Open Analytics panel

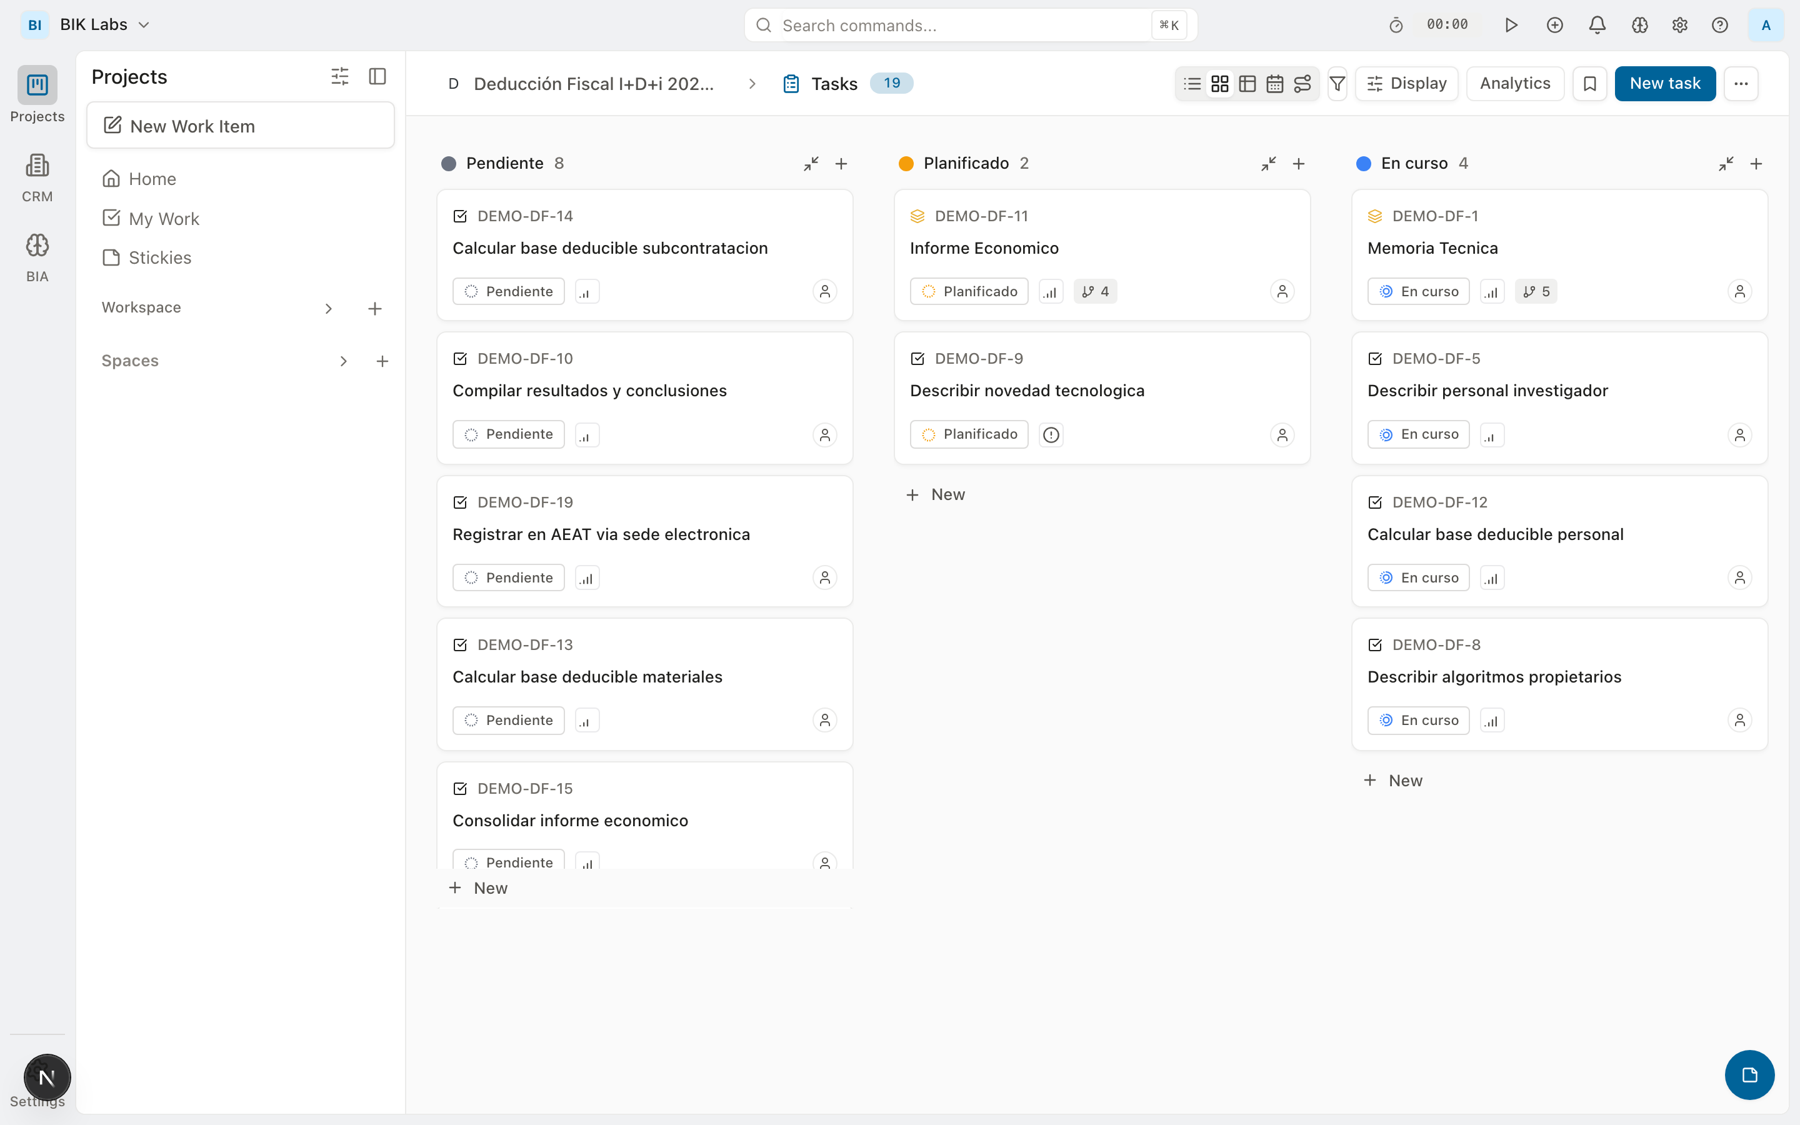tap(1514, 83)
